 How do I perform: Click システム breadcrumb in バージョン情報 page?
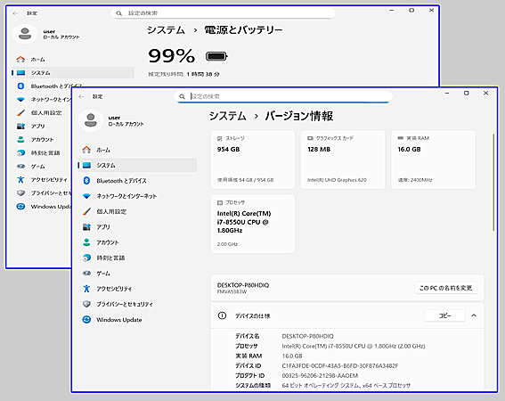[227, 116]
